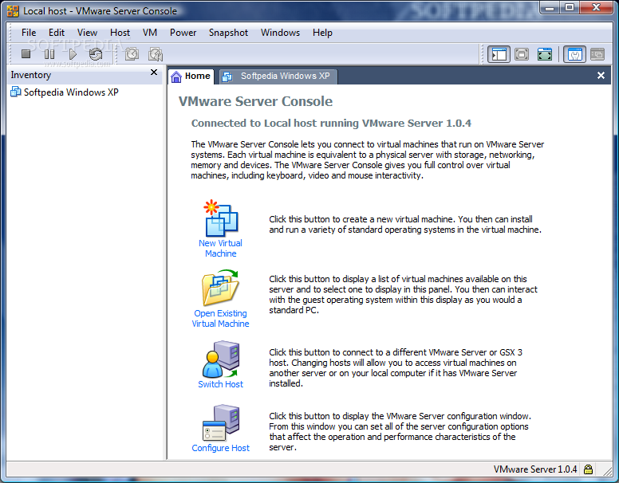This screenshot has height=483, width=619.
Task: Switch to the Softpedia Windows XP tab
Action: coord(278,77)
